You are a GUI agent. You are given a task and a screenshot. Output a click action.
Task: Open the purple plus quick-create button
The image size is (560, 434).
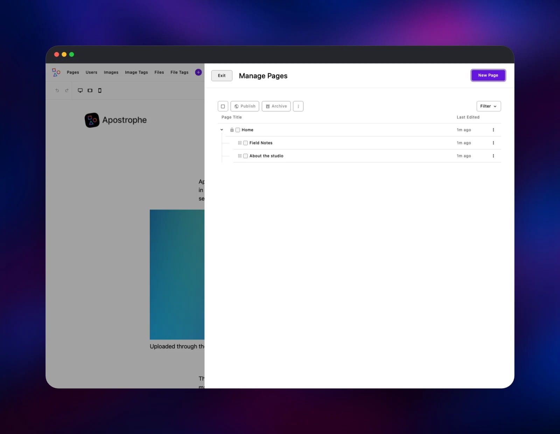pyautogui.click(x=198, y=72)
